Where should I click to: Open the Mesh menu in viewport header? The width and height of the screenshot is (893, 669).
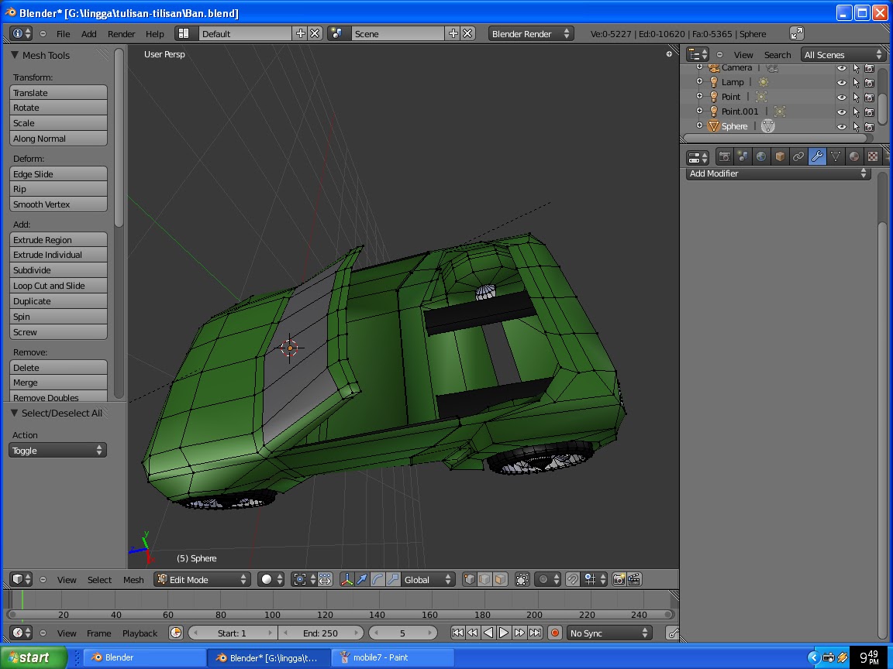133,579
